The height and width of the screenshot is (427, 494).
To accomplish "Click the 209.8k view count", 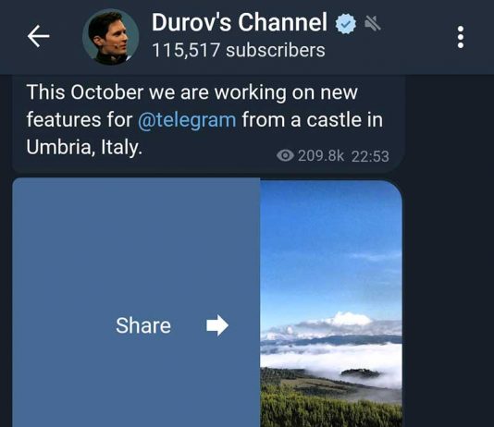I will coord(321,156).
